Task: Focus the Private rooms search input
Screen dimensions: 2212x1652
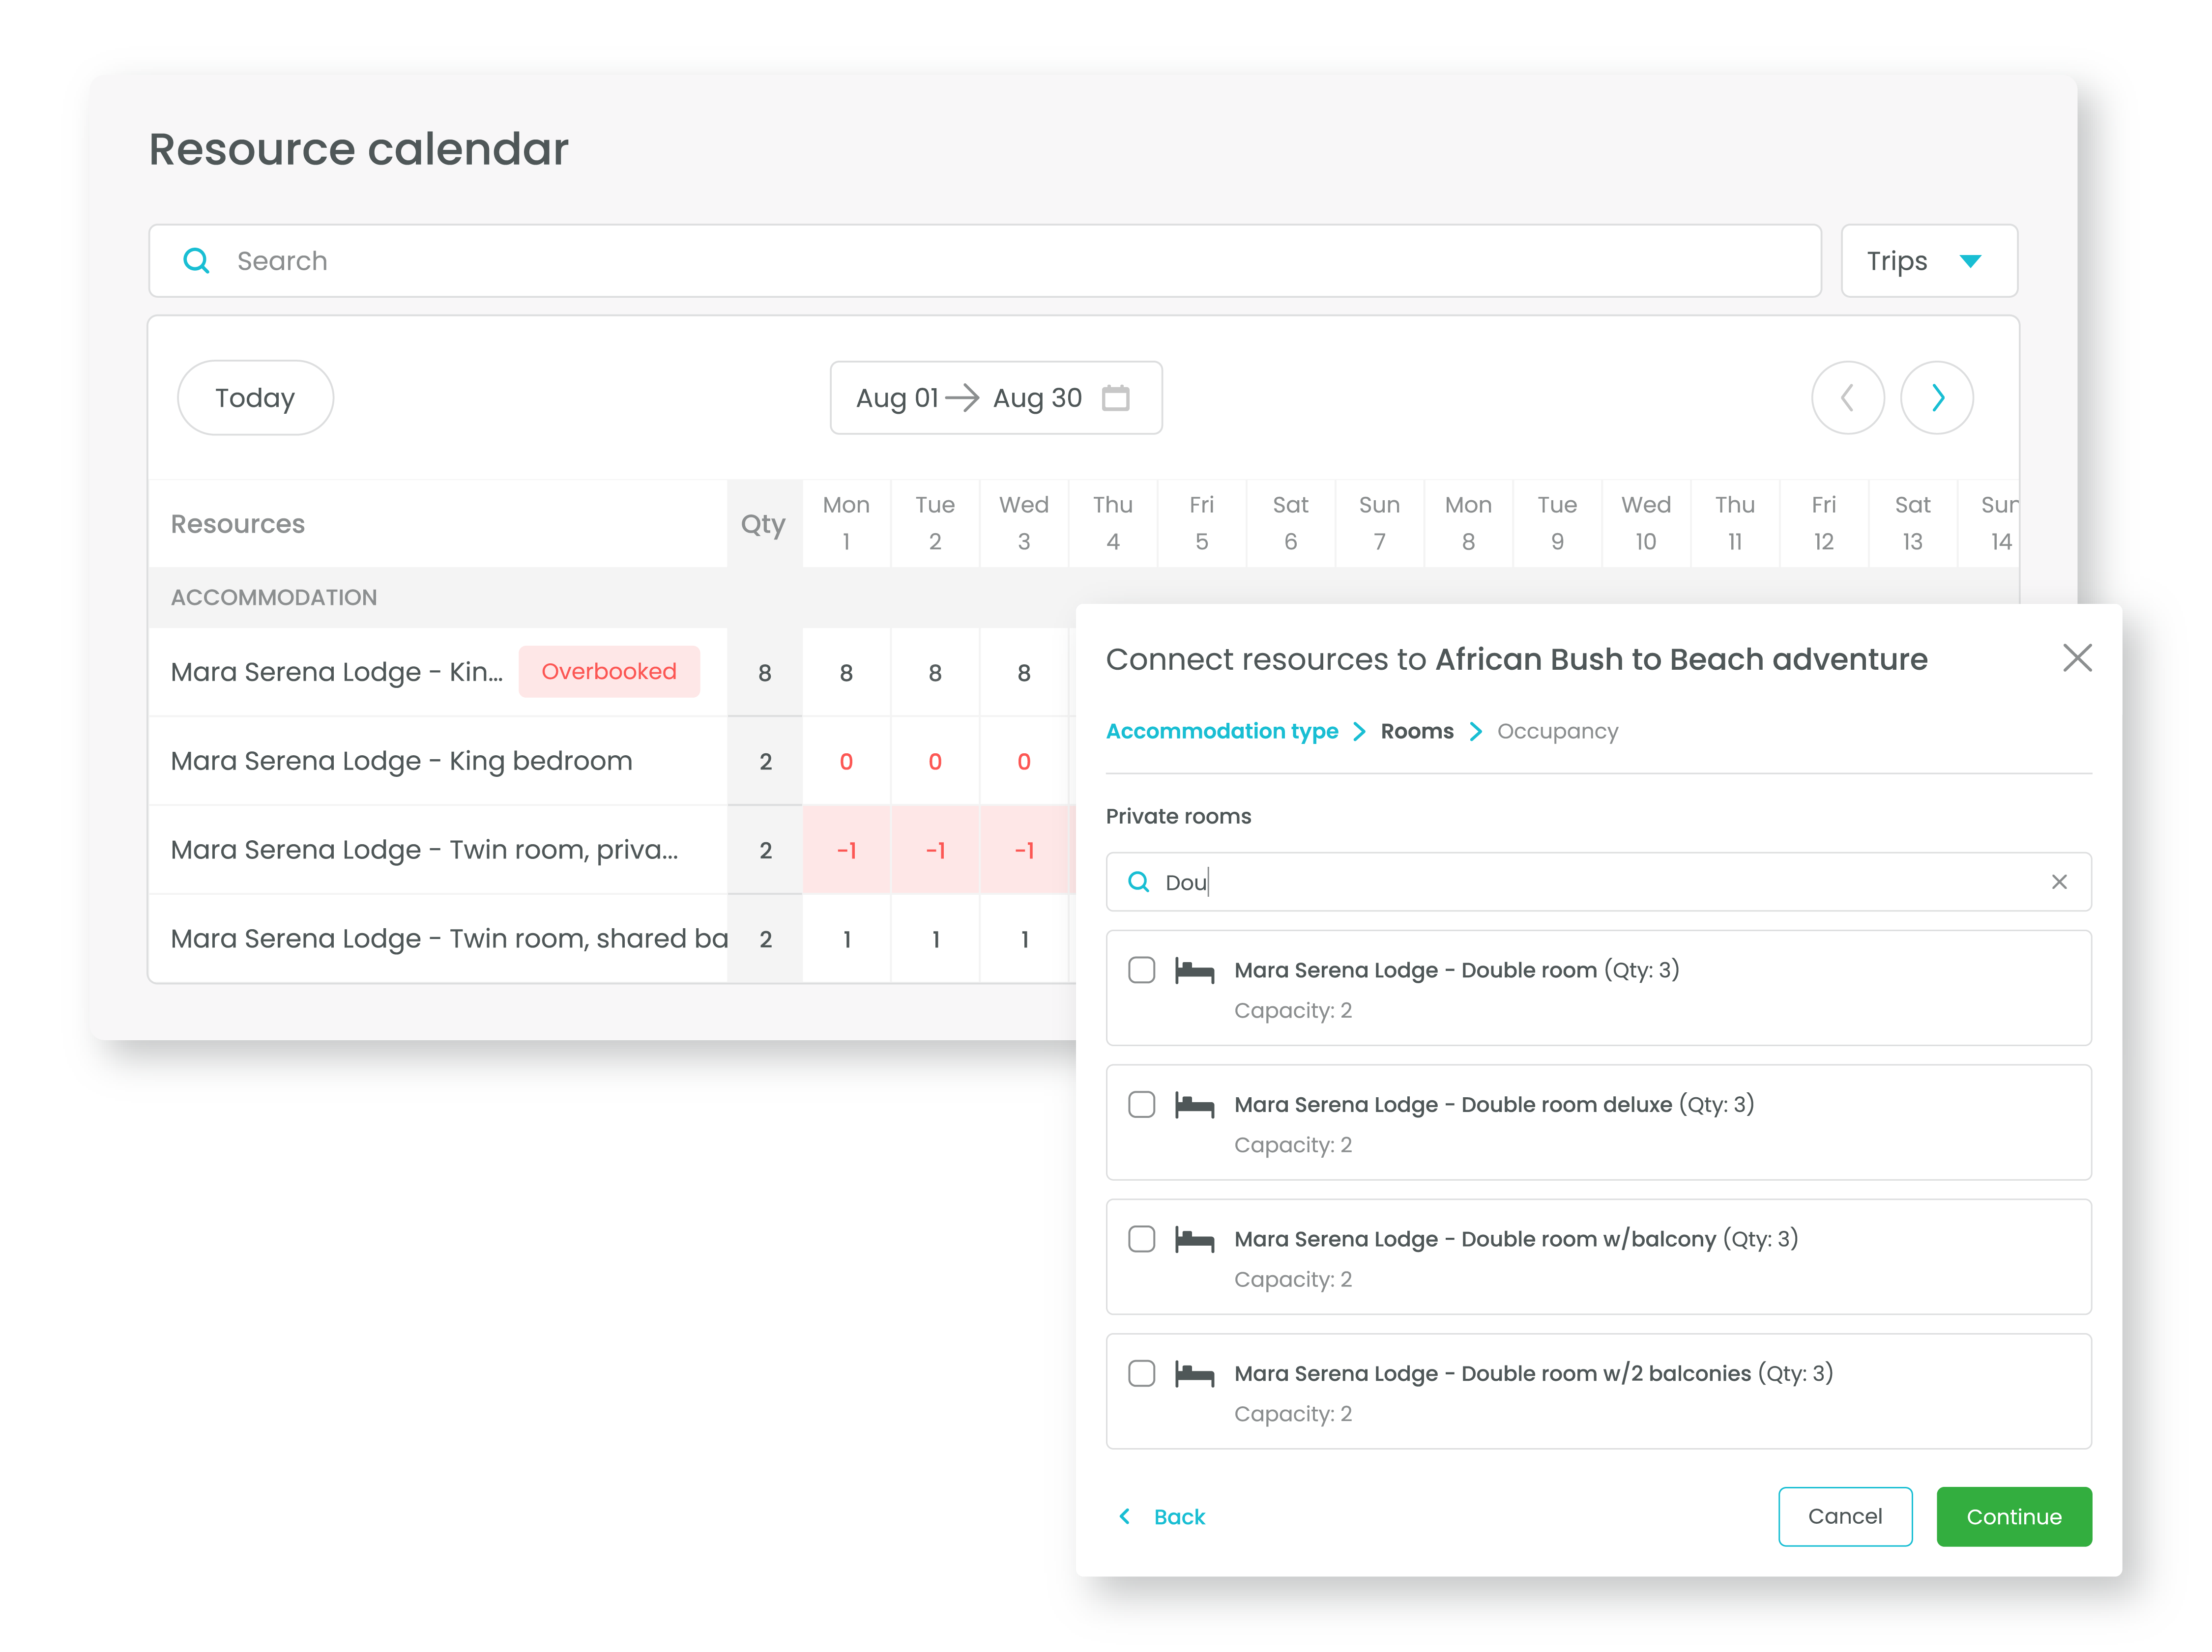Action: pyautogui.click(x=1598, y=882)
